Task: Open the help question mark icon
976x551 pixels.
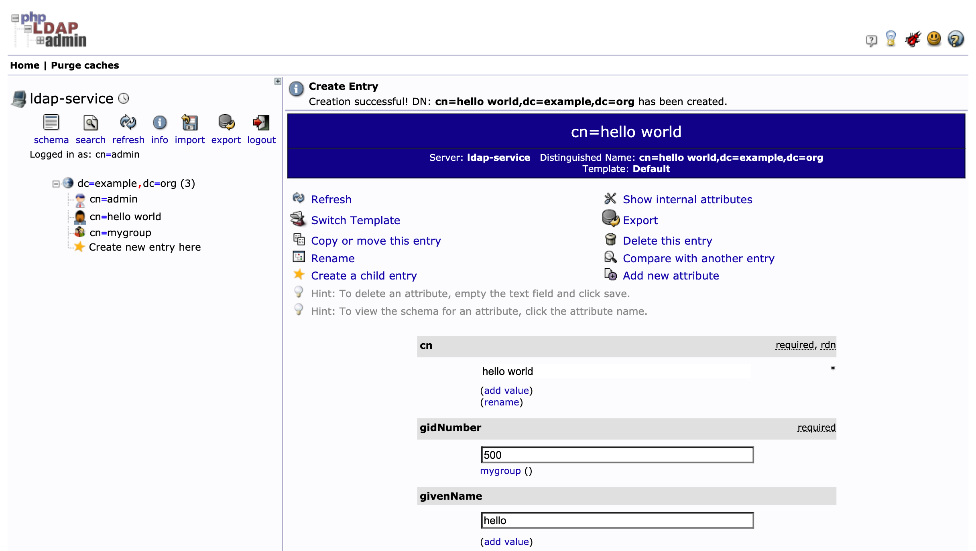Action: pos(956,39)
